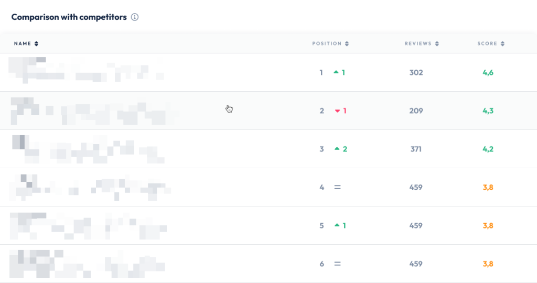
Task: Sort table by Position column arrows
Action: (x=347, y=43)
